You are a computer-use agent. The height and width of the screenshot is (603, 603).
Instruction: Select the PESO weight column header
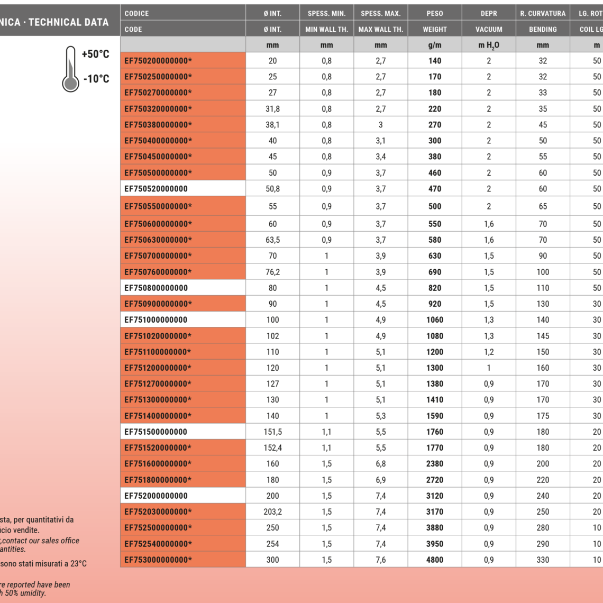click(435, 13)
